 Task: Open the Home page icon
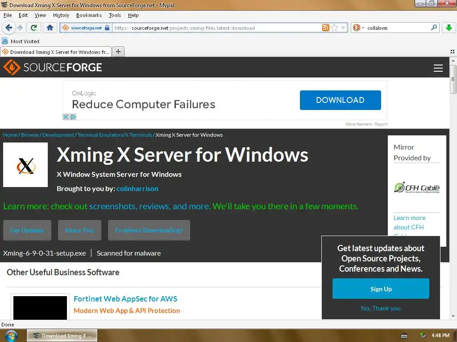pyautogui.click(x=50, y=28)
